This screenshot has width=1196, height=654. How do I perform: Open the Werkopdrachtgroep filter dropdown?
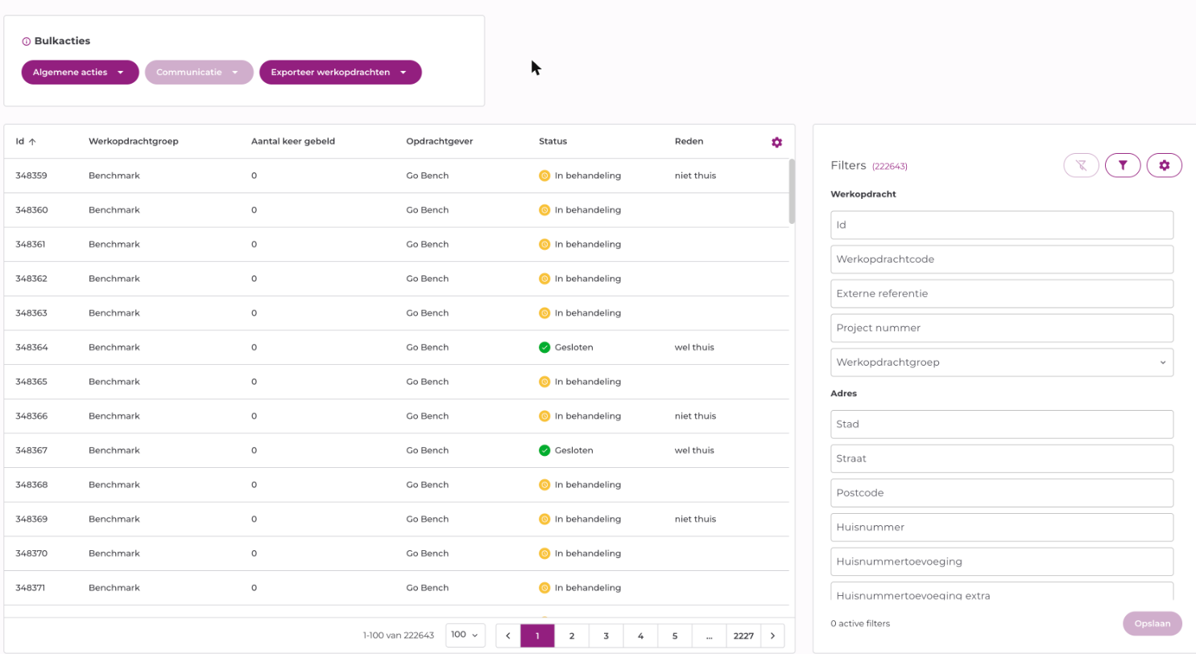[1001, 362]
